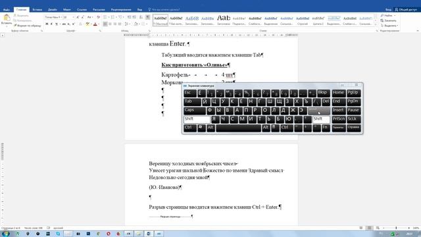Image resolution: width=421 pixels, height=237 pixels.
Task: Click the zoom slider in status bar
Action: click(396, 228)
